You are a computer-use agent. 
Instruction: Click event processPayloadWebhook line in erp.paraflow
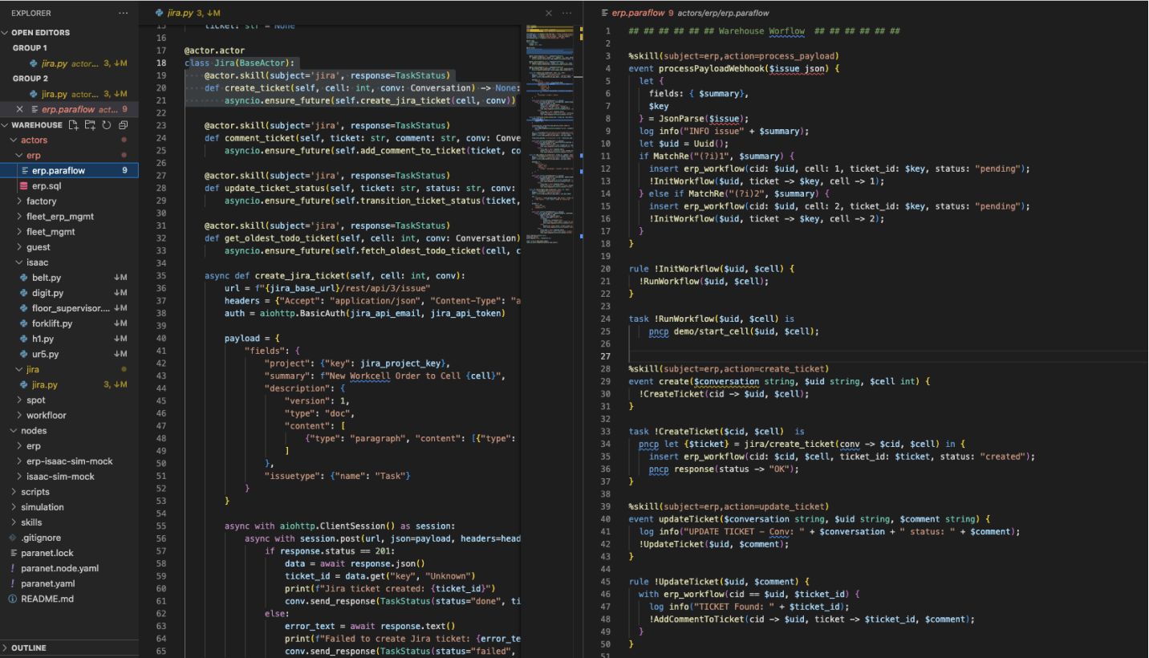[x=733, y=68]
